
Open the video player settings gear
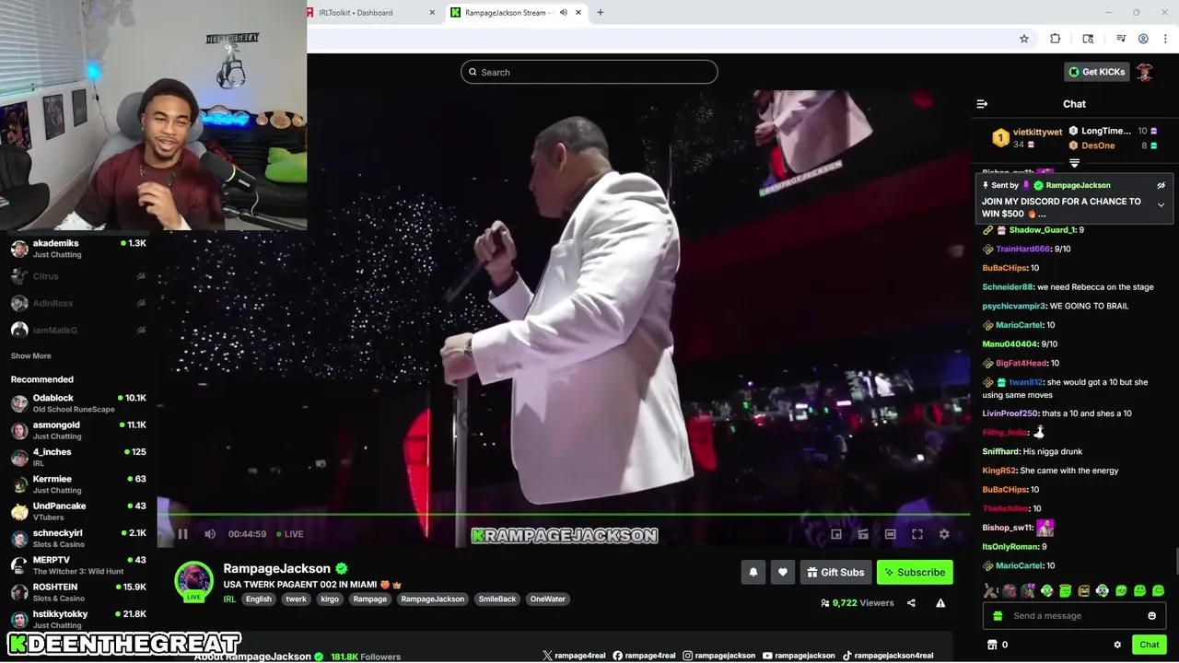(944, 534)
